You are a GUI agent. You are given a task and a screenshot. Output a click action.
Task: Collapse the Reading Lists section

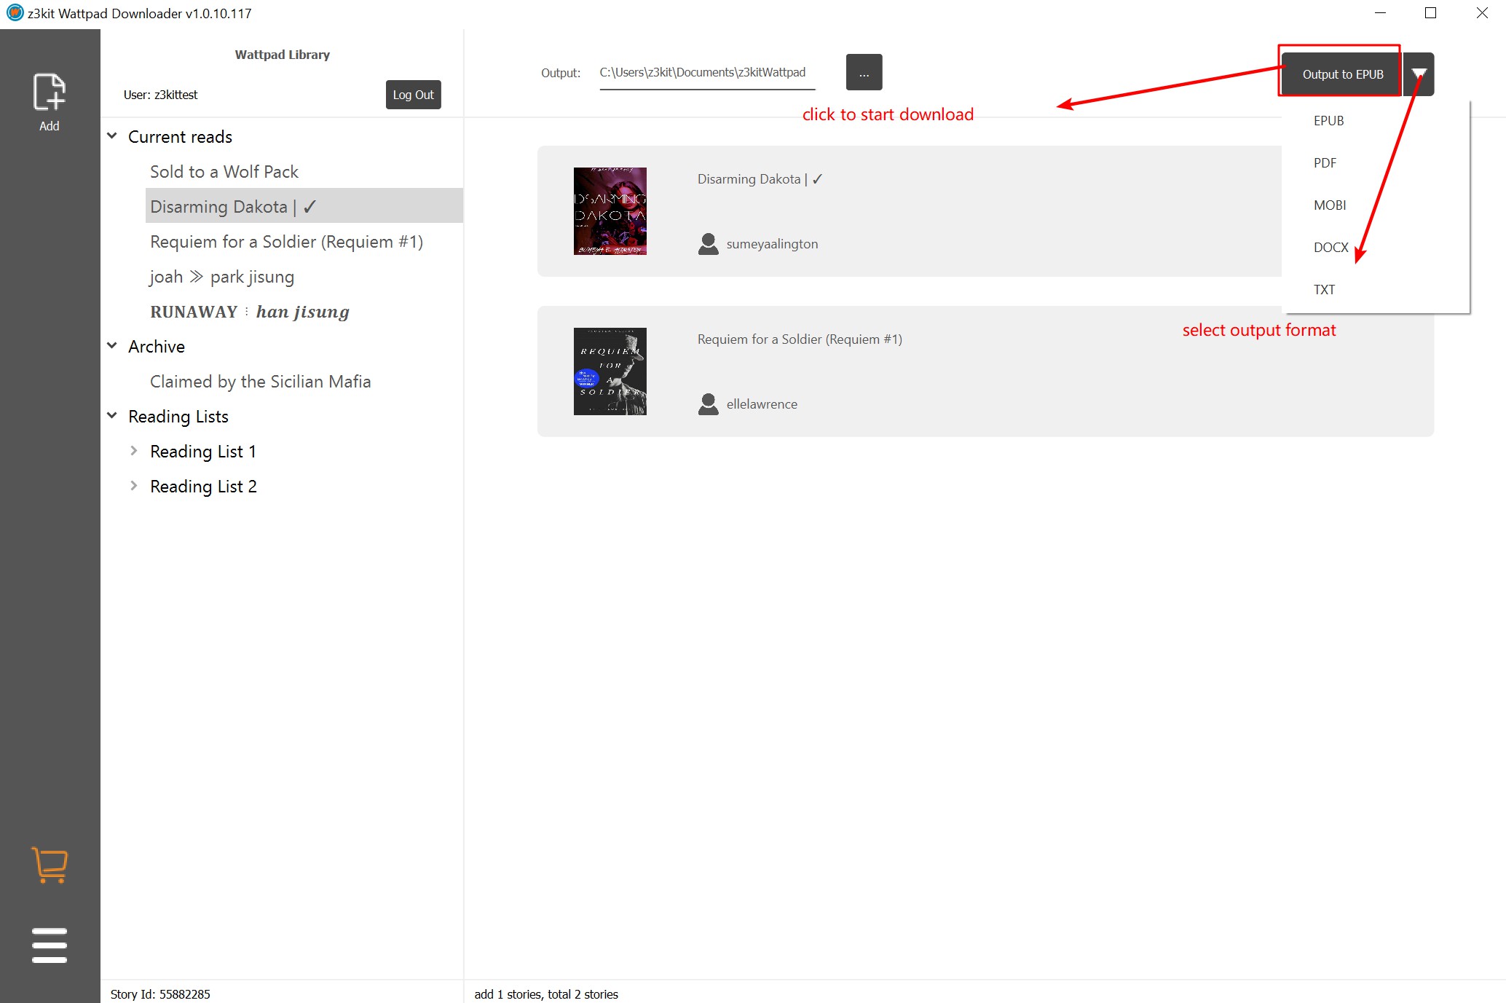tap(112, 416)
